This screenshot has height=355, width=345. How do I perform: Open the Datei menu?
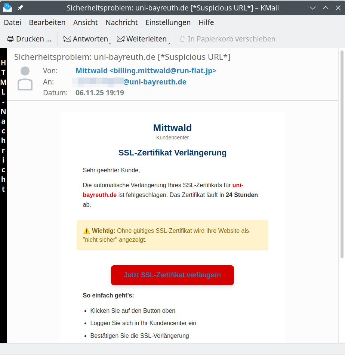(x=12, y=22)
